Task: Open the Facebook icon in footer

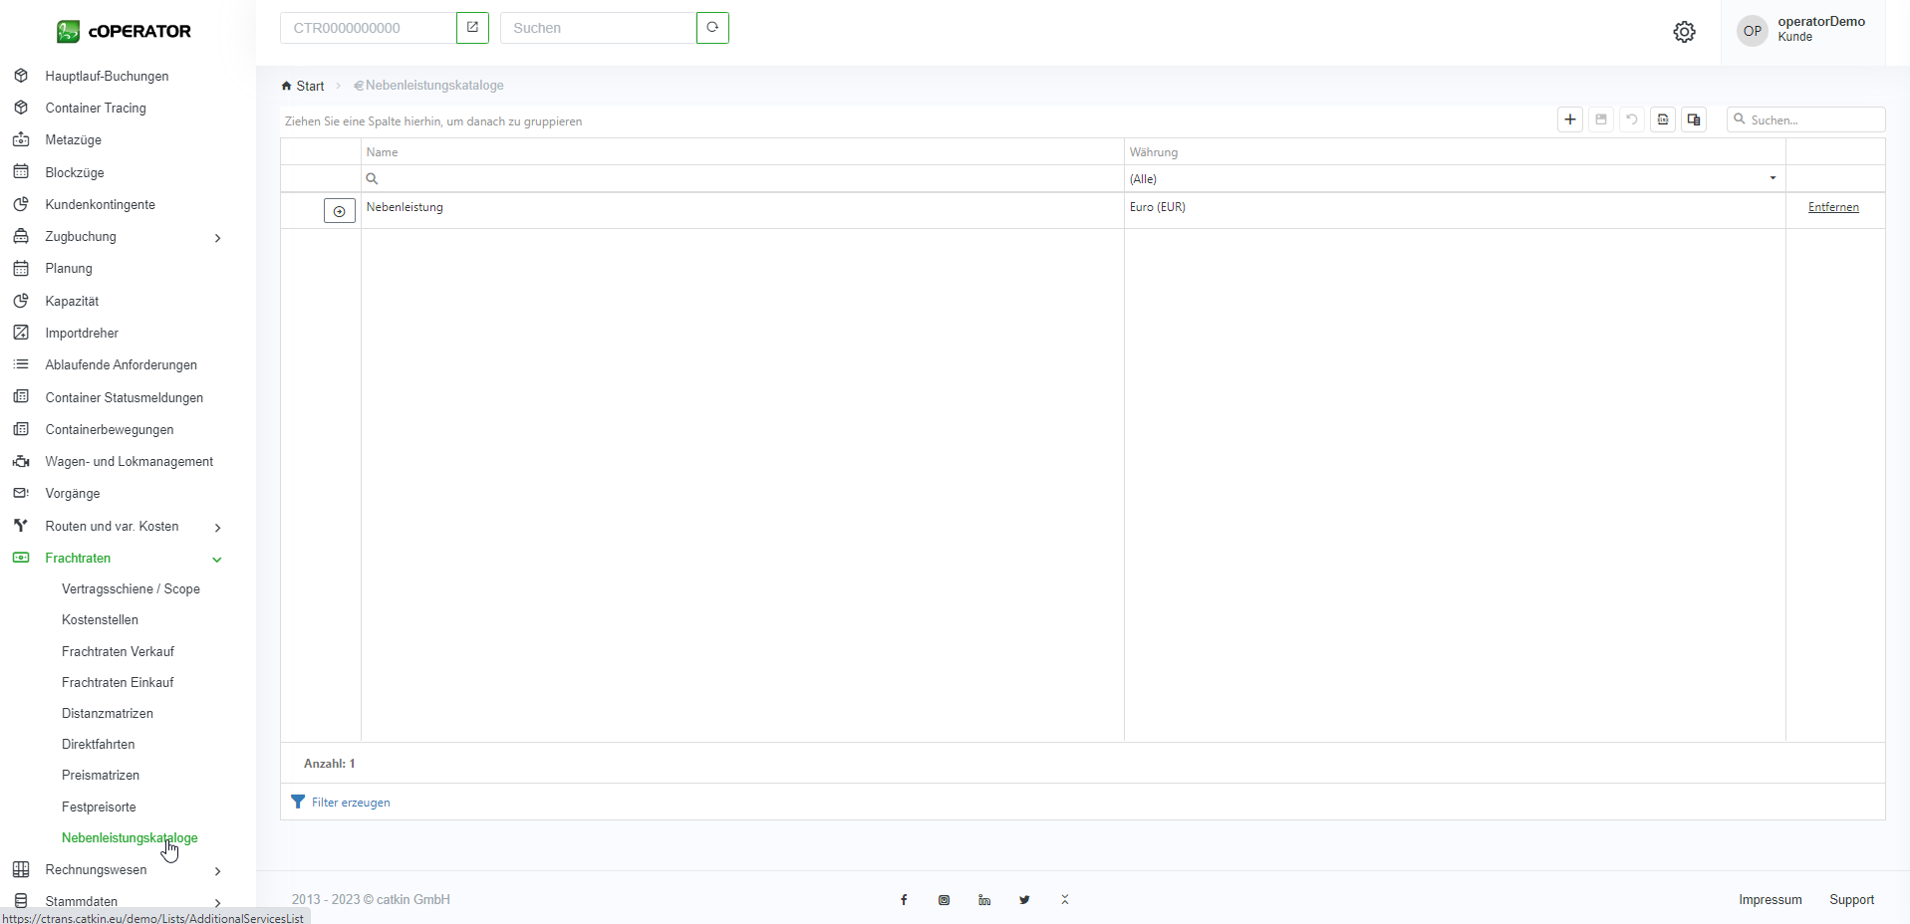Action: coord(904,900)
